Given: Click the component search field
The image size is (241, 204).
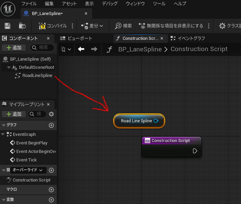Looking at the screenshot, I should point(43,48).
